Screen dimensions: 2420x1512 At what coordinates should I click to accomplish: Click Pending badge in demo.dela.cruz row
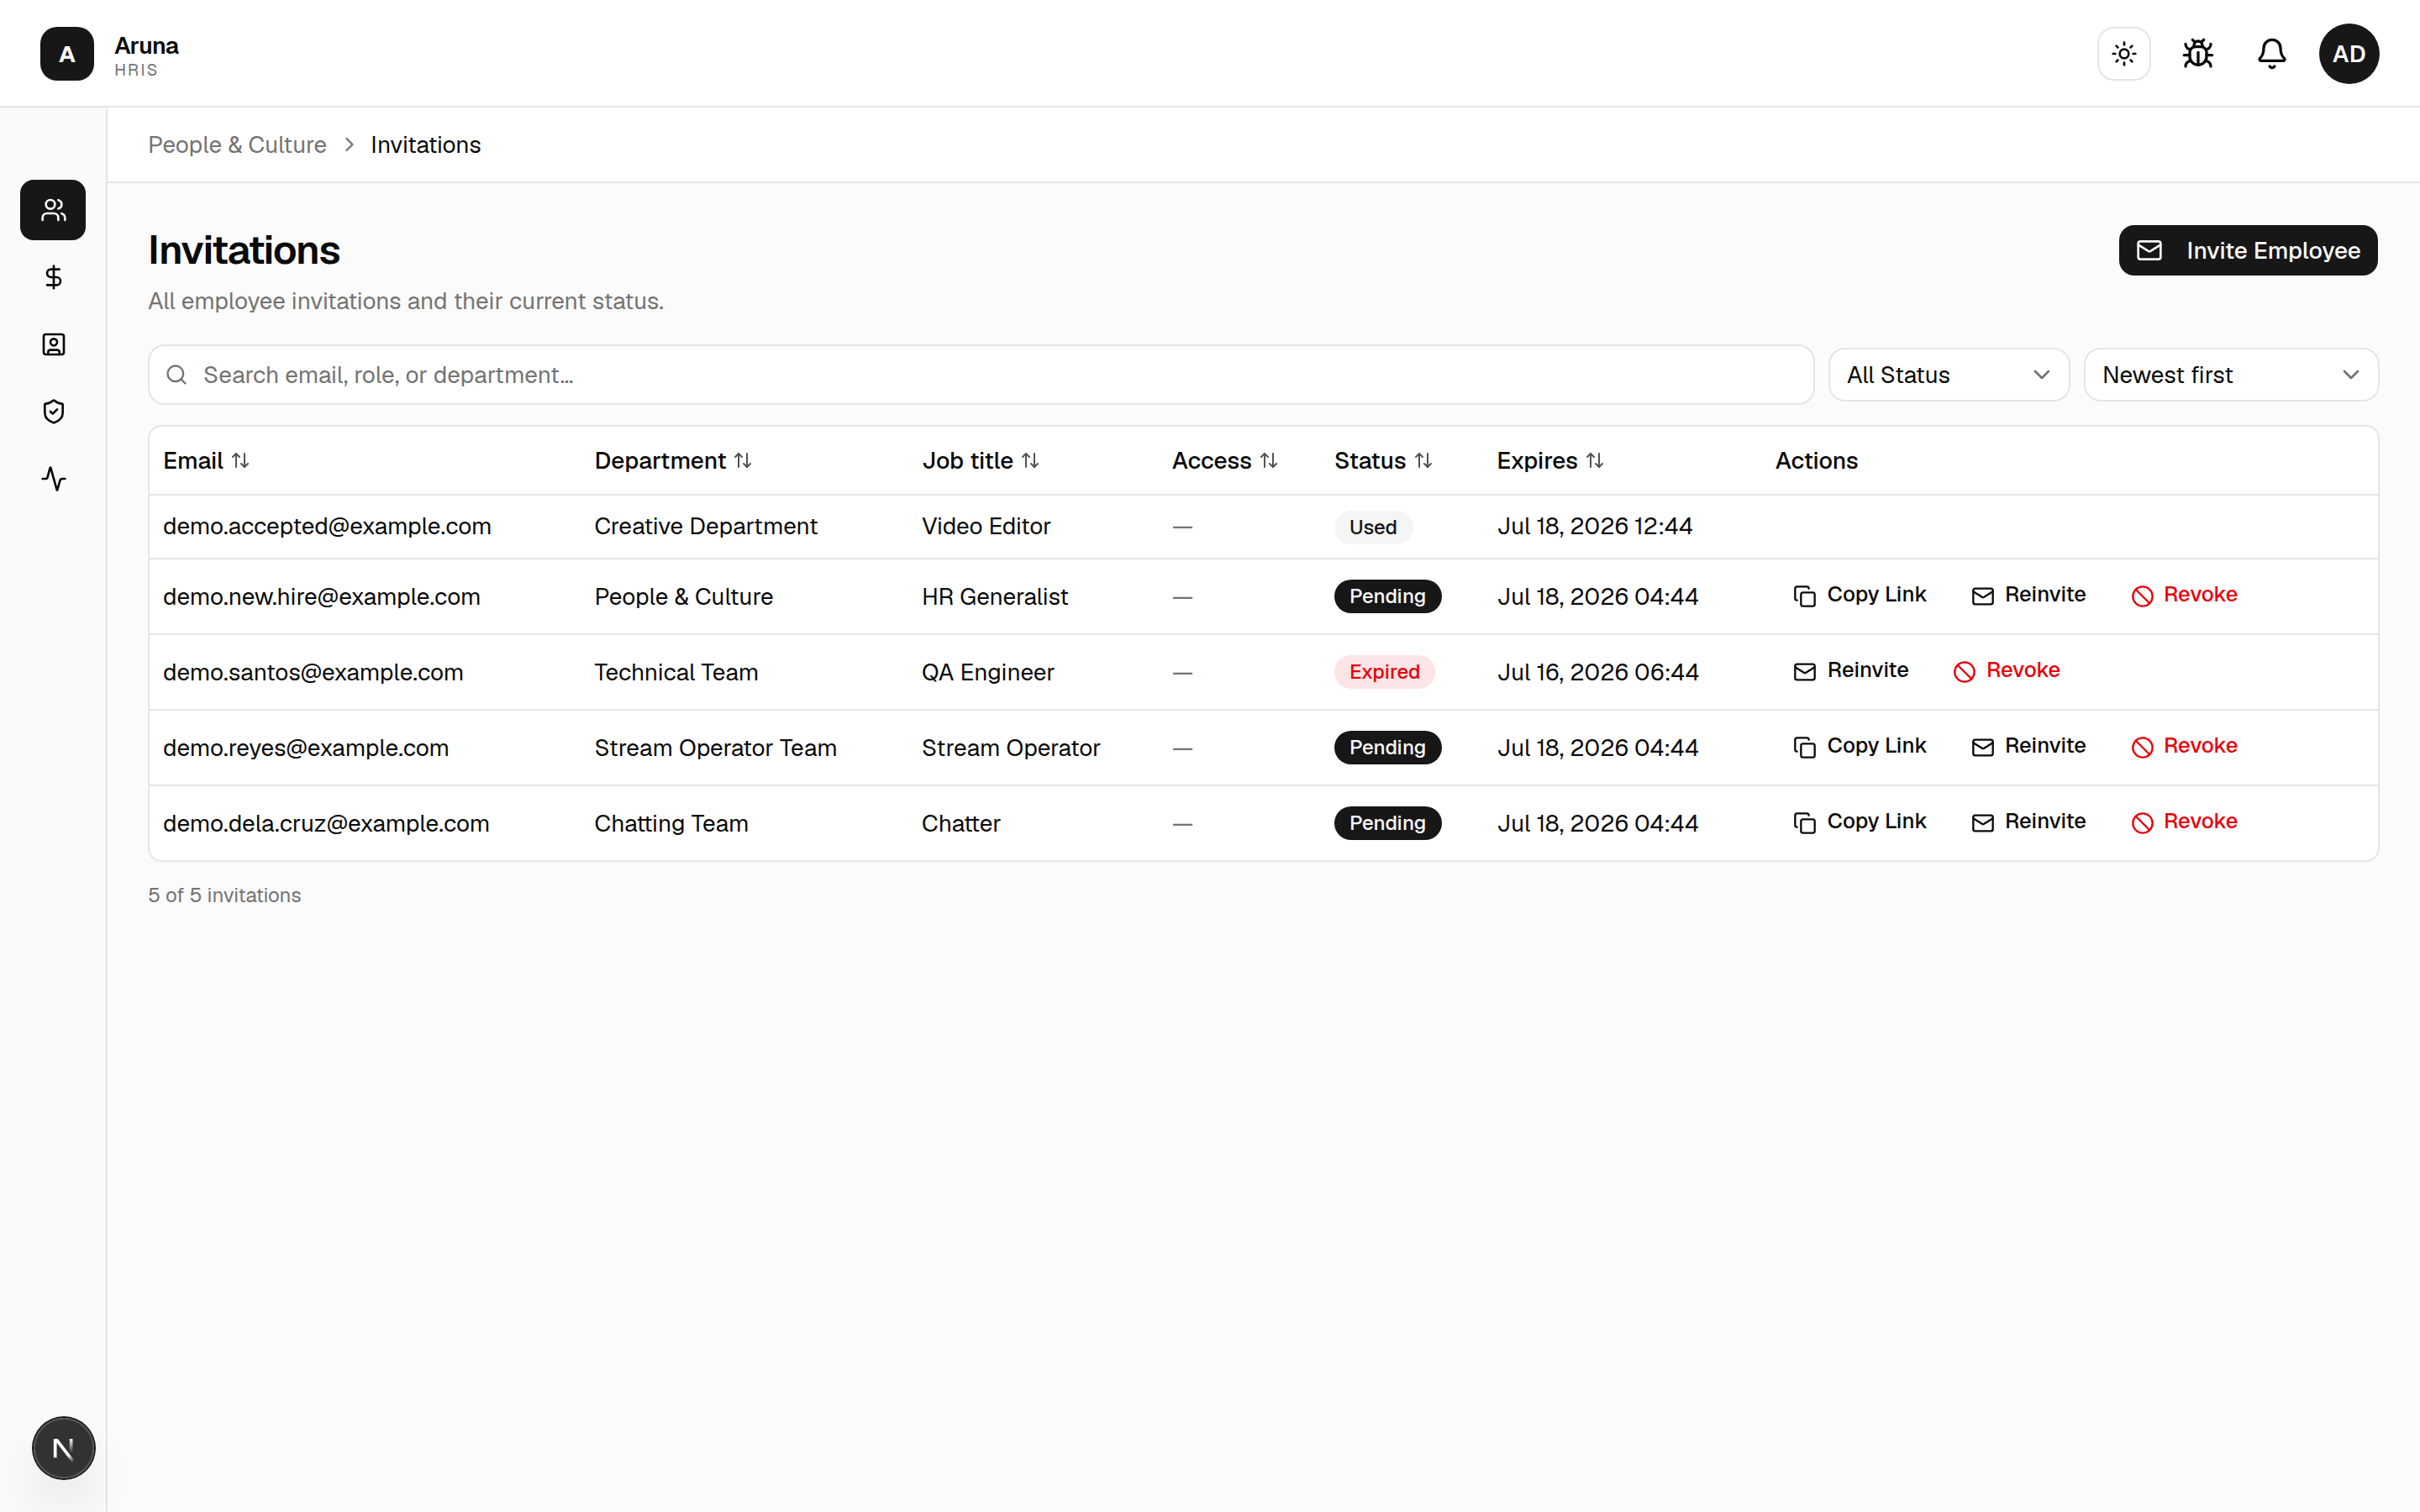pyautogui.click(x=1387, y=823)
